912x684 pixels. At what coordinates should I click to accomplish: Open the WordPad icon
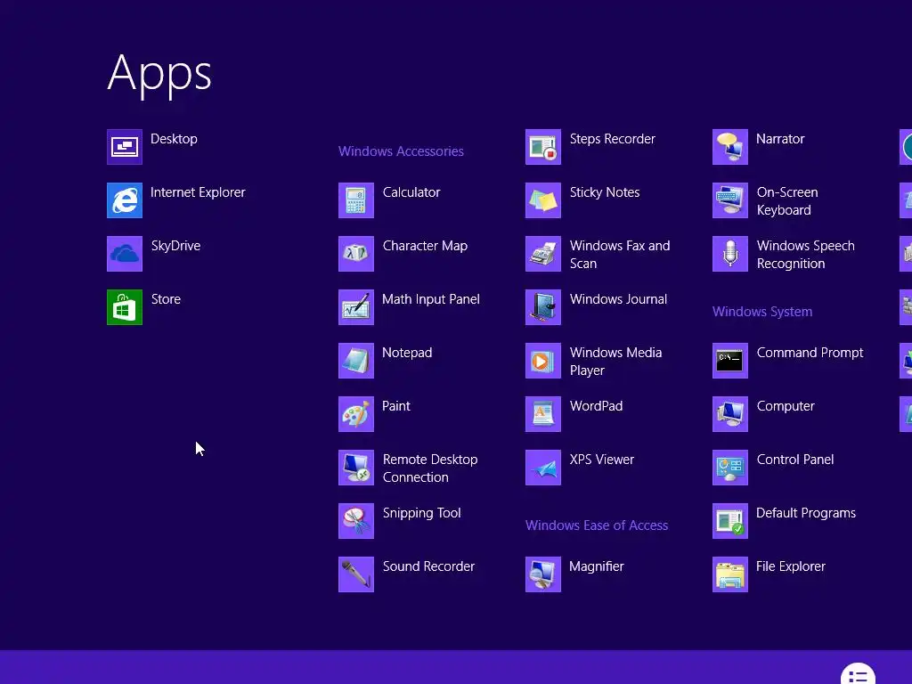(543, 414)
